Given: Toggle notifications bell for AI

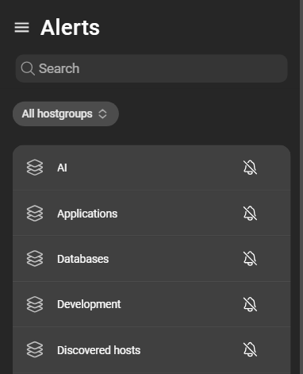Looking at the screenshot, I should 250,168.
